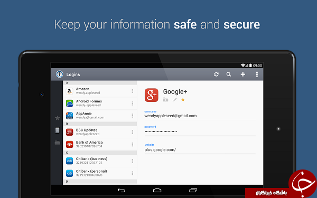Tap the AppAnnie app icon

point(69,116)
